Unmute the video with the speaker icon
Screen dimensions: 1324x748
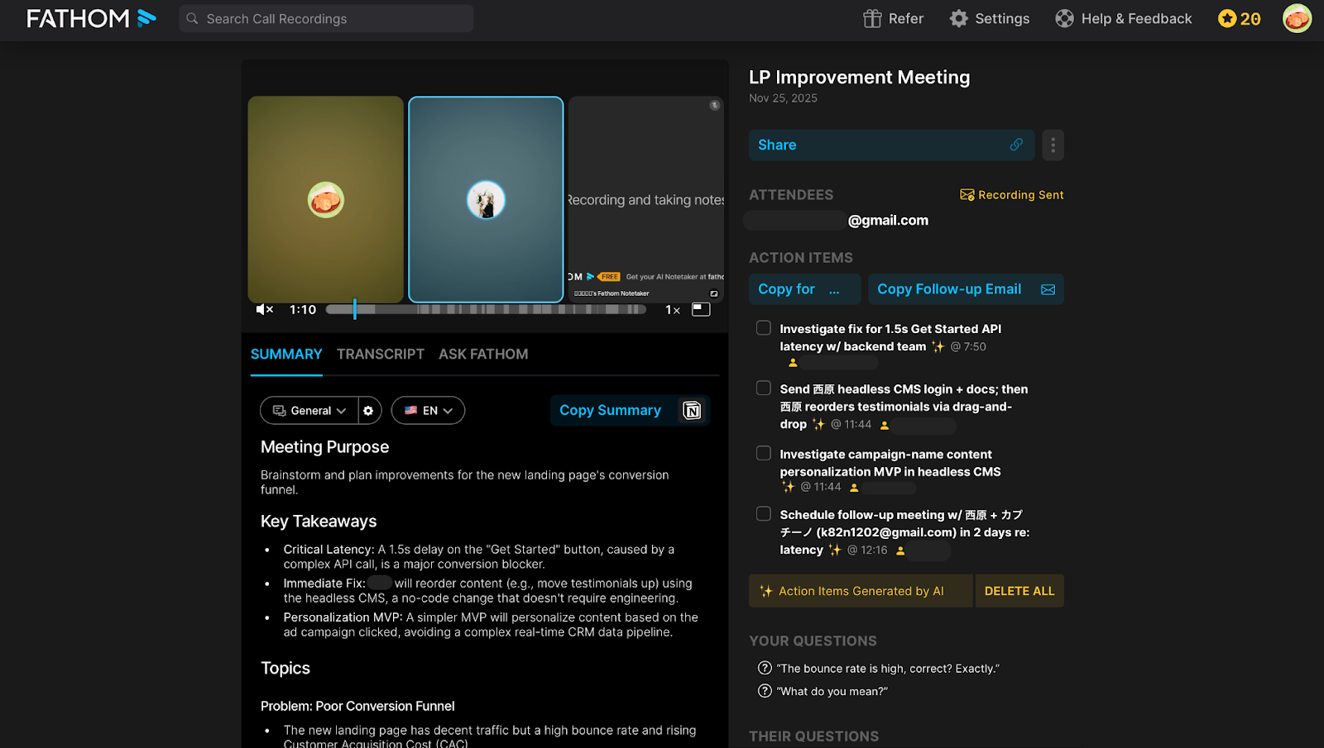tap(265, 310)
